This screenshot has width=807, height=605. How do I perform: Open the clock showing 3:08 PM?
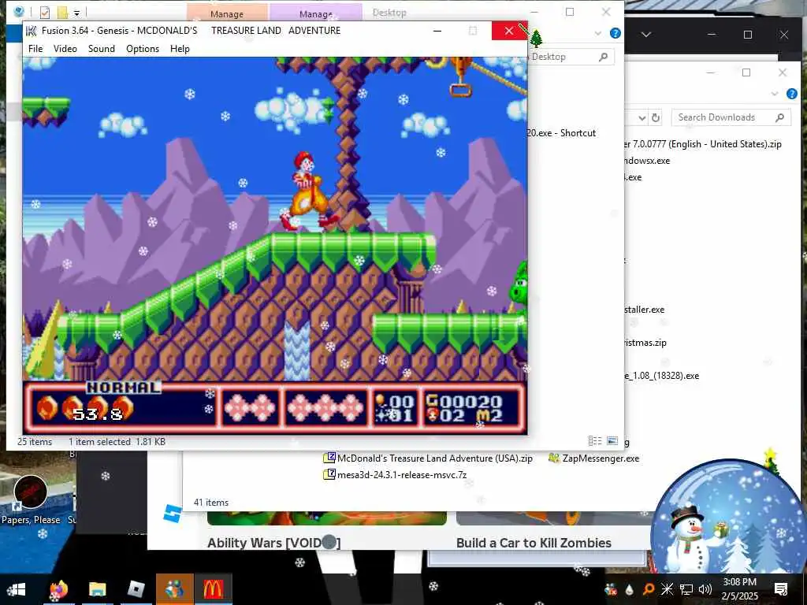[x=739, y=589]
